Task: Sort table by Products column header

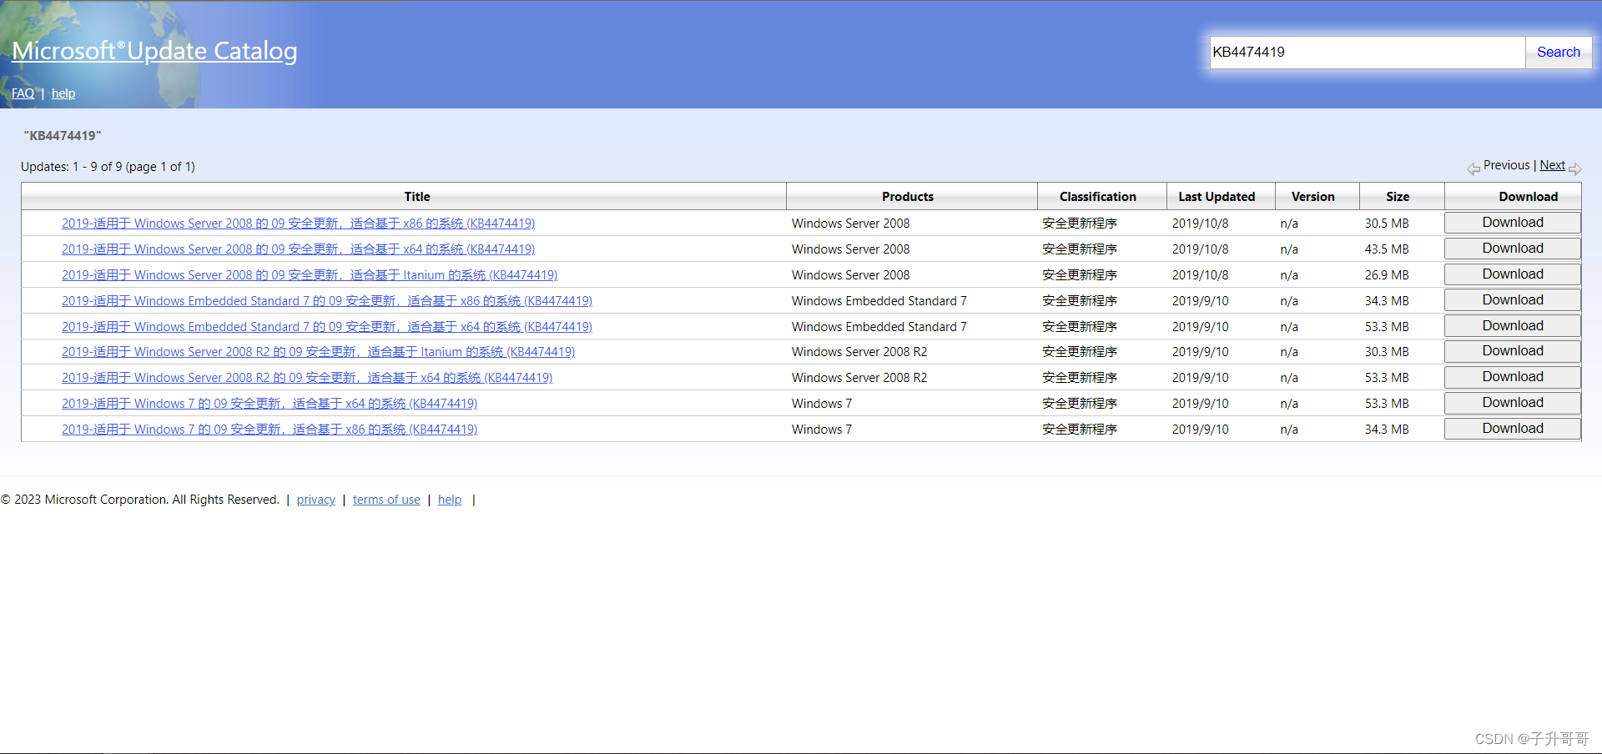Action: pyautogui.click(x=908, y=197)
